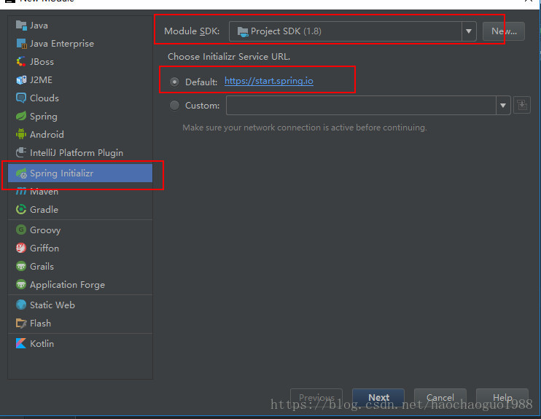The height and width of the screenshot is (419, 541).
Task: Select Clouds in the module list
Action: click(x=80, y=98)
